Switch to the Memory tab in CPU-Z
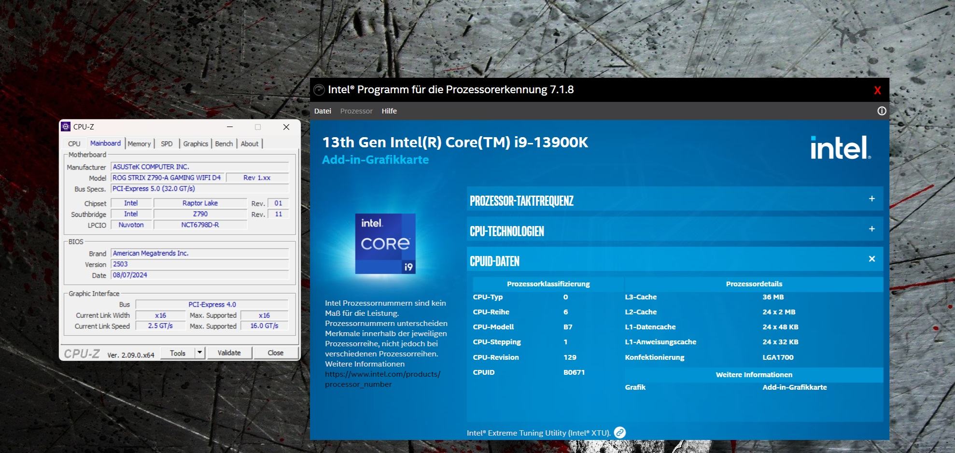This screenshot has height=453, width=955. [x=139, y=144]
